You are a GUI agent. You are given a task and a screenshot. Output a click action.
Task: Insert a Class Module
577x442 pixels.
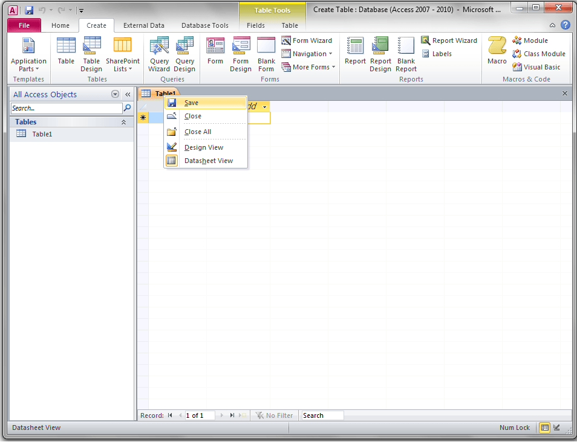[539, 54]
